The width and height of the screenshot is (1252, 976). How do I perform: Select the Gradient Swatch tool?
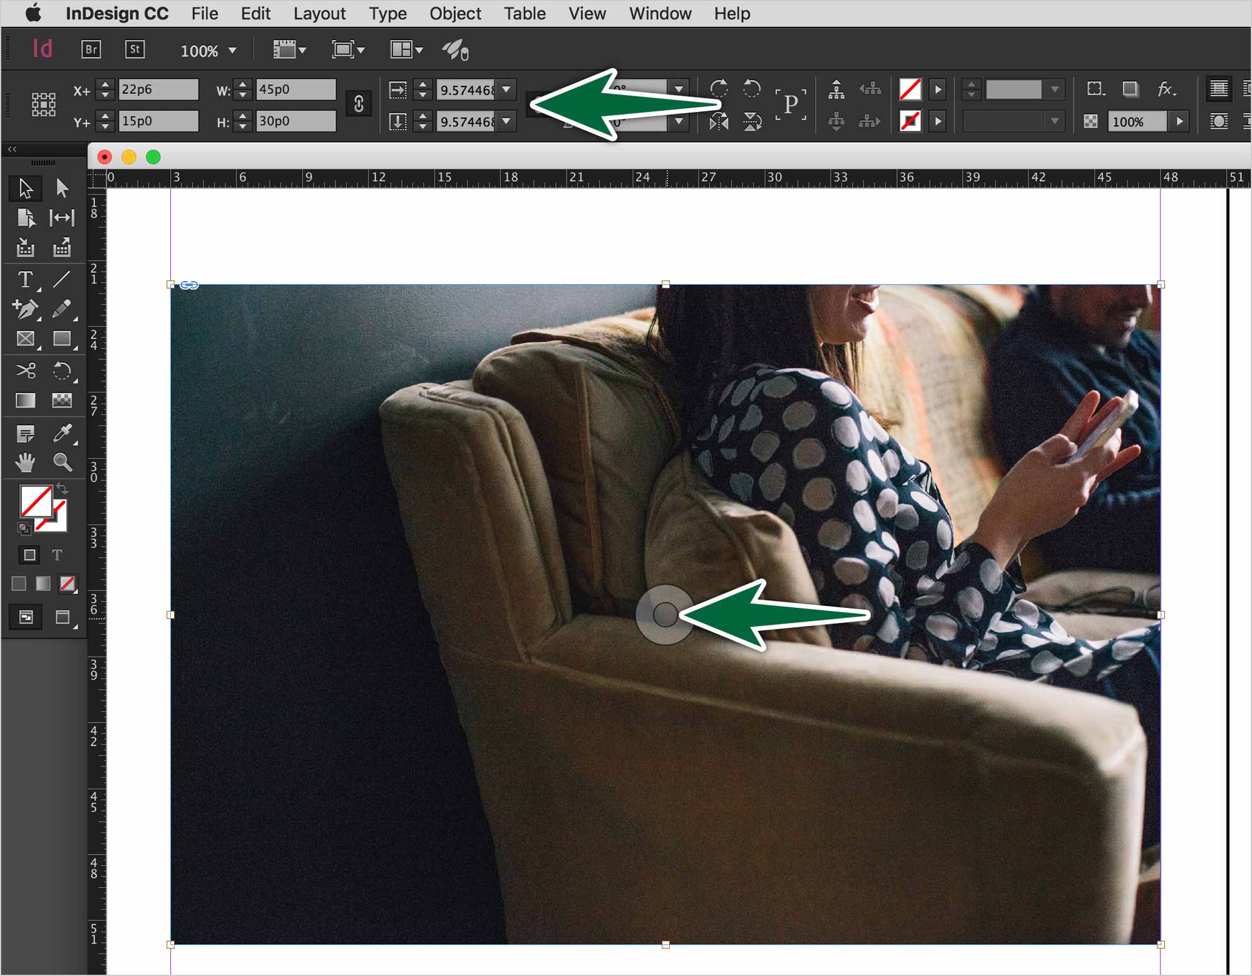tap(25, 401)
